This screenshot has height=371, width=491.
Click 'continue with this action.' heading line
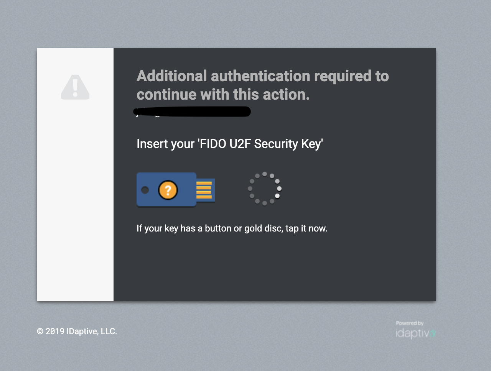click(223, 94)
